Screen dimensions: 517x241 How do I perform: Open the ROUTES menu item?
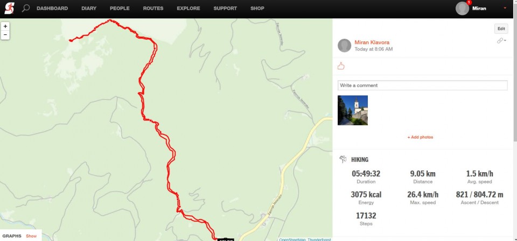[153, 8]
